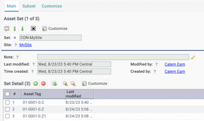Add a set detail with green plus
This screenshot has width=204, height=121.
click(x=35, y=84)
